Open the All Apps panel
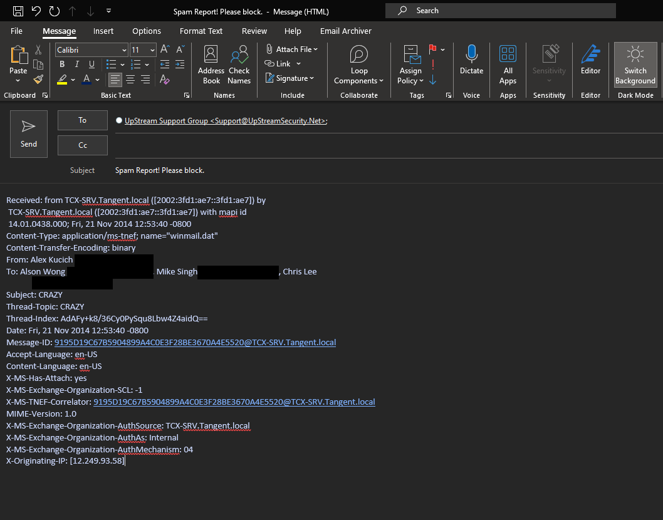 click(508, 65)
